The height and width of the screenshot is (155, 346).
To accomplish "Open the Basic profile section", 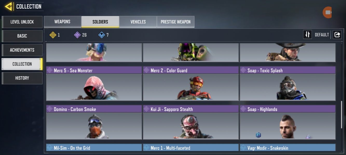I will tap(22, 36).
